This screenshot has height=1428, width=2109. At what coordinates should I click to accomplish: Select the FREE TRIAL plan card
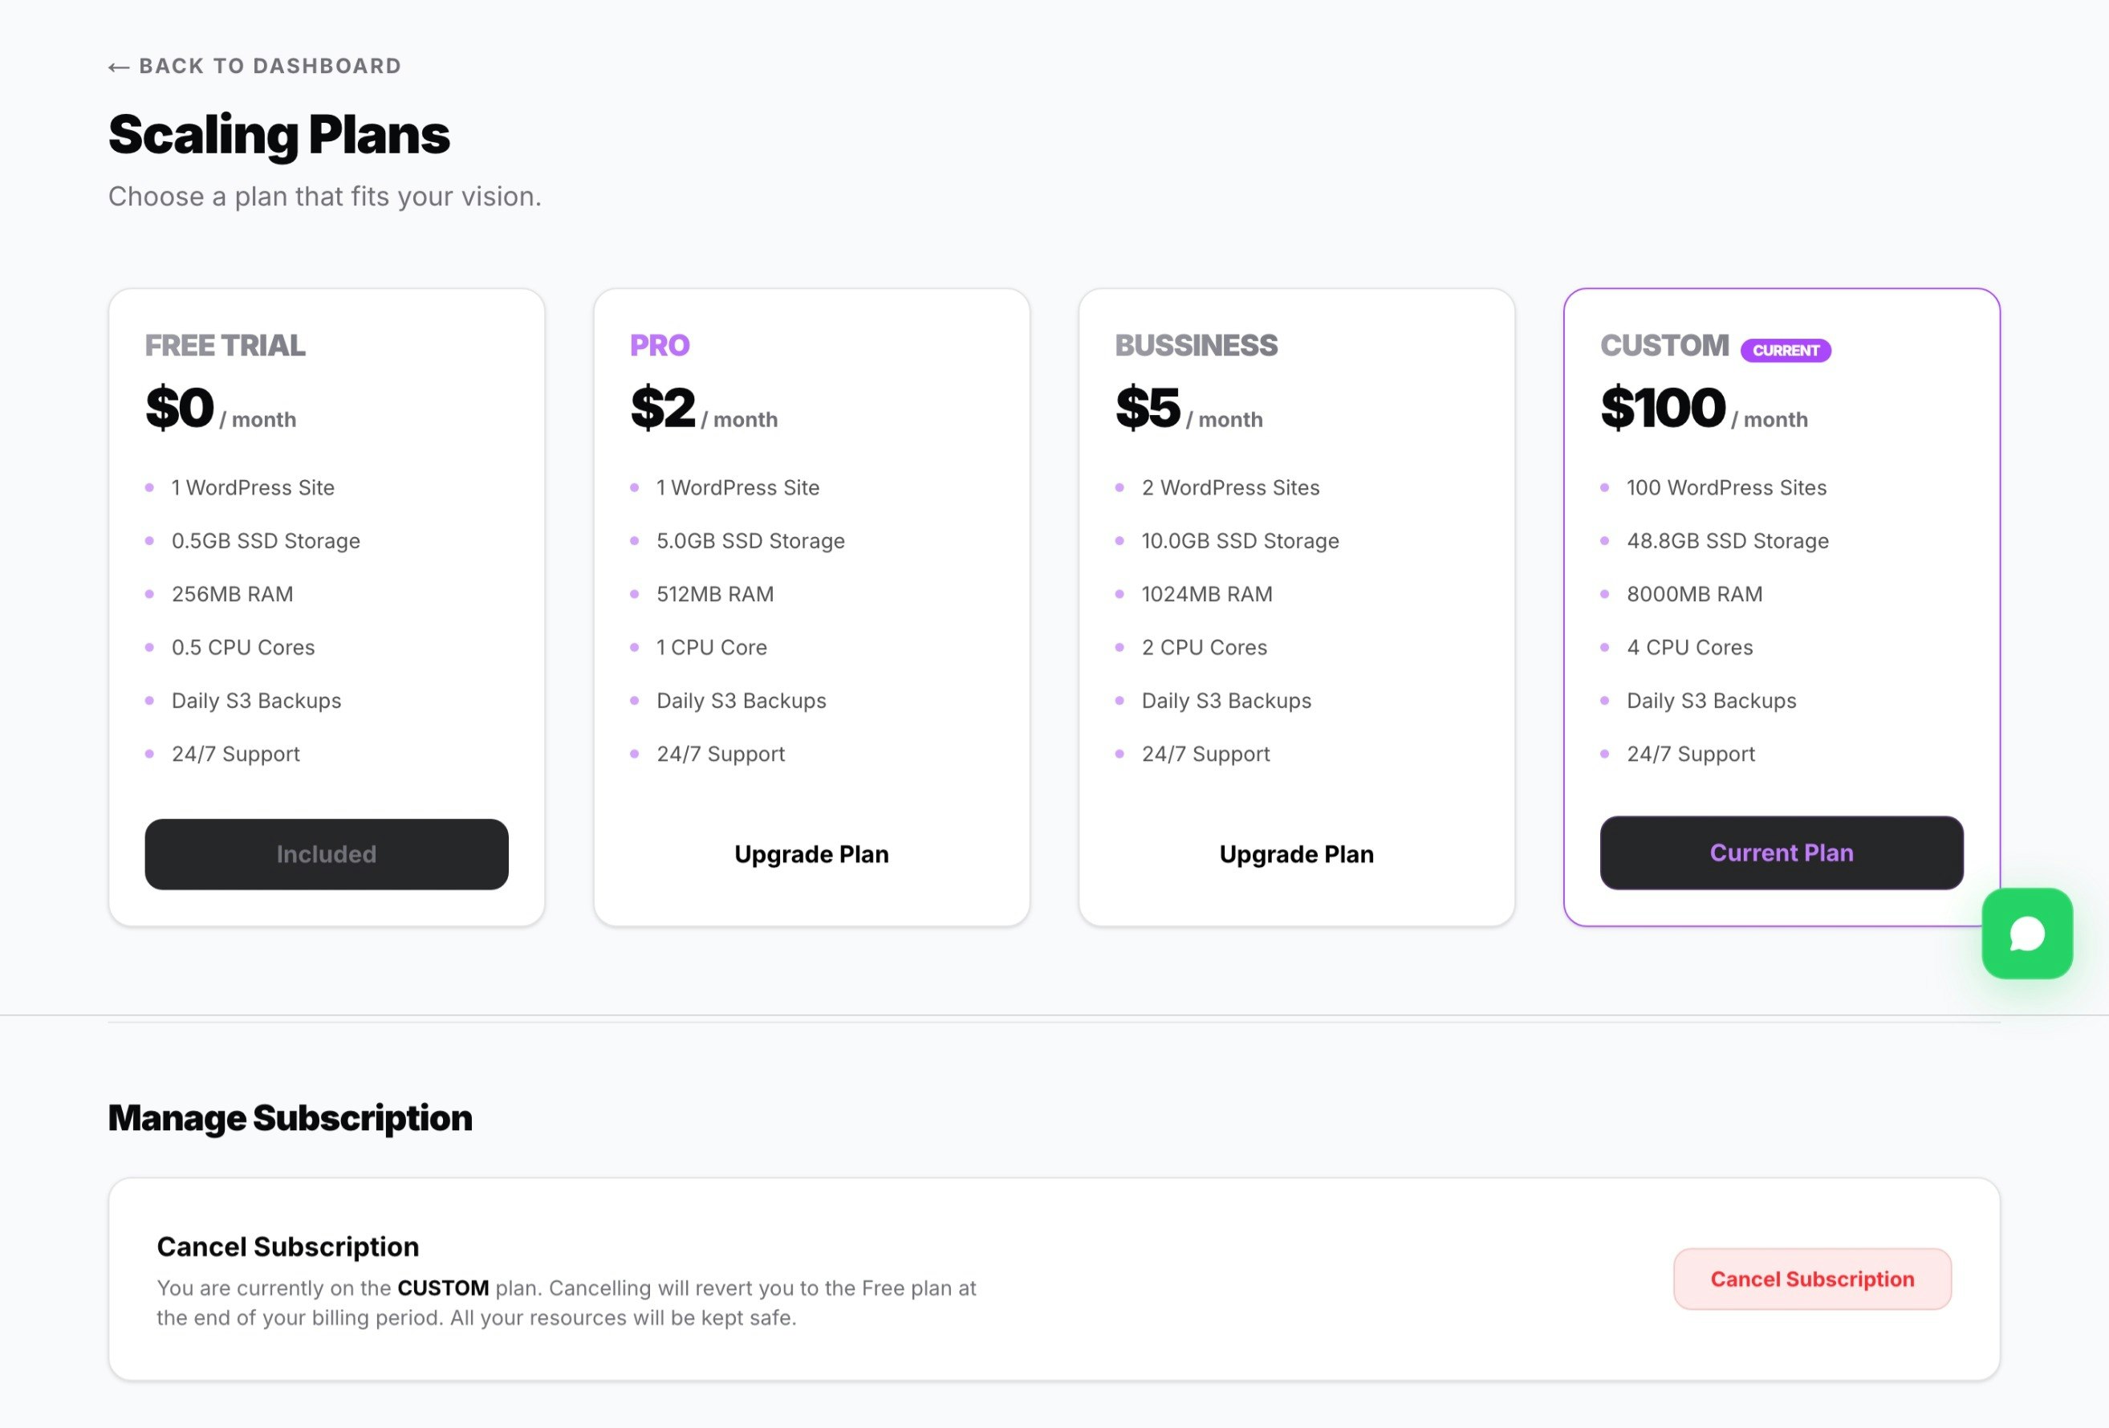click(326, 606)
